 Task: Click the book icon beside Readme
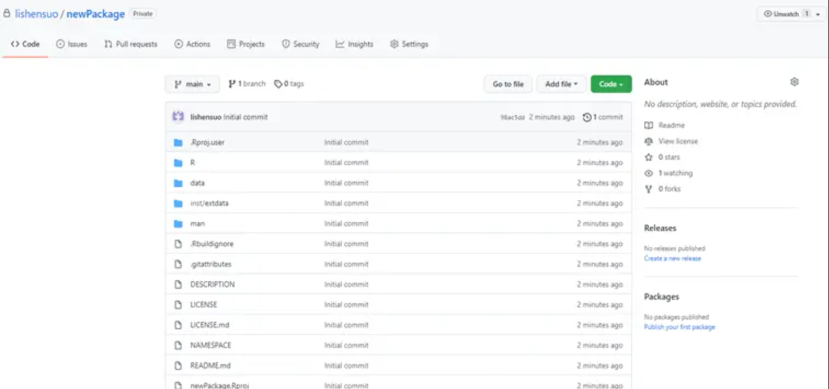[x=649, y=125]
